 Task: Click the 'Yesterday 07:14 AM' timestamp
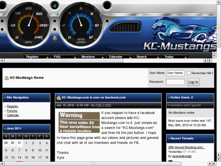(182, 152)
